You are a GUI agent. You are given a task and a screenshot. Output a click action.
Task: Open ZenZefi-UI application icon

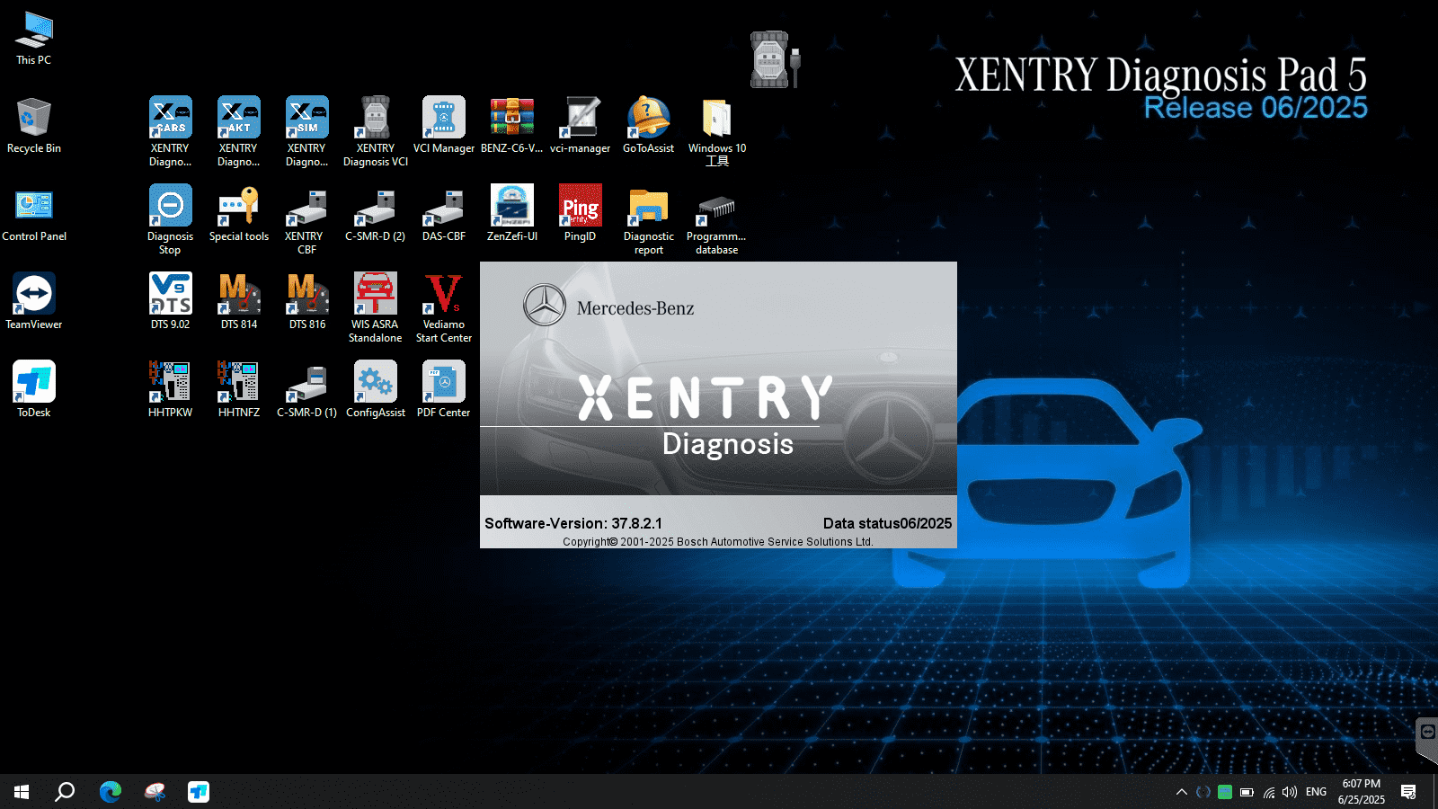coord(512,214)
